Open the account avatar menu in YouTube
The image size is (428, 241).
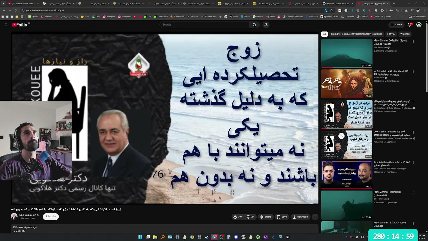[x=419, y=25]
